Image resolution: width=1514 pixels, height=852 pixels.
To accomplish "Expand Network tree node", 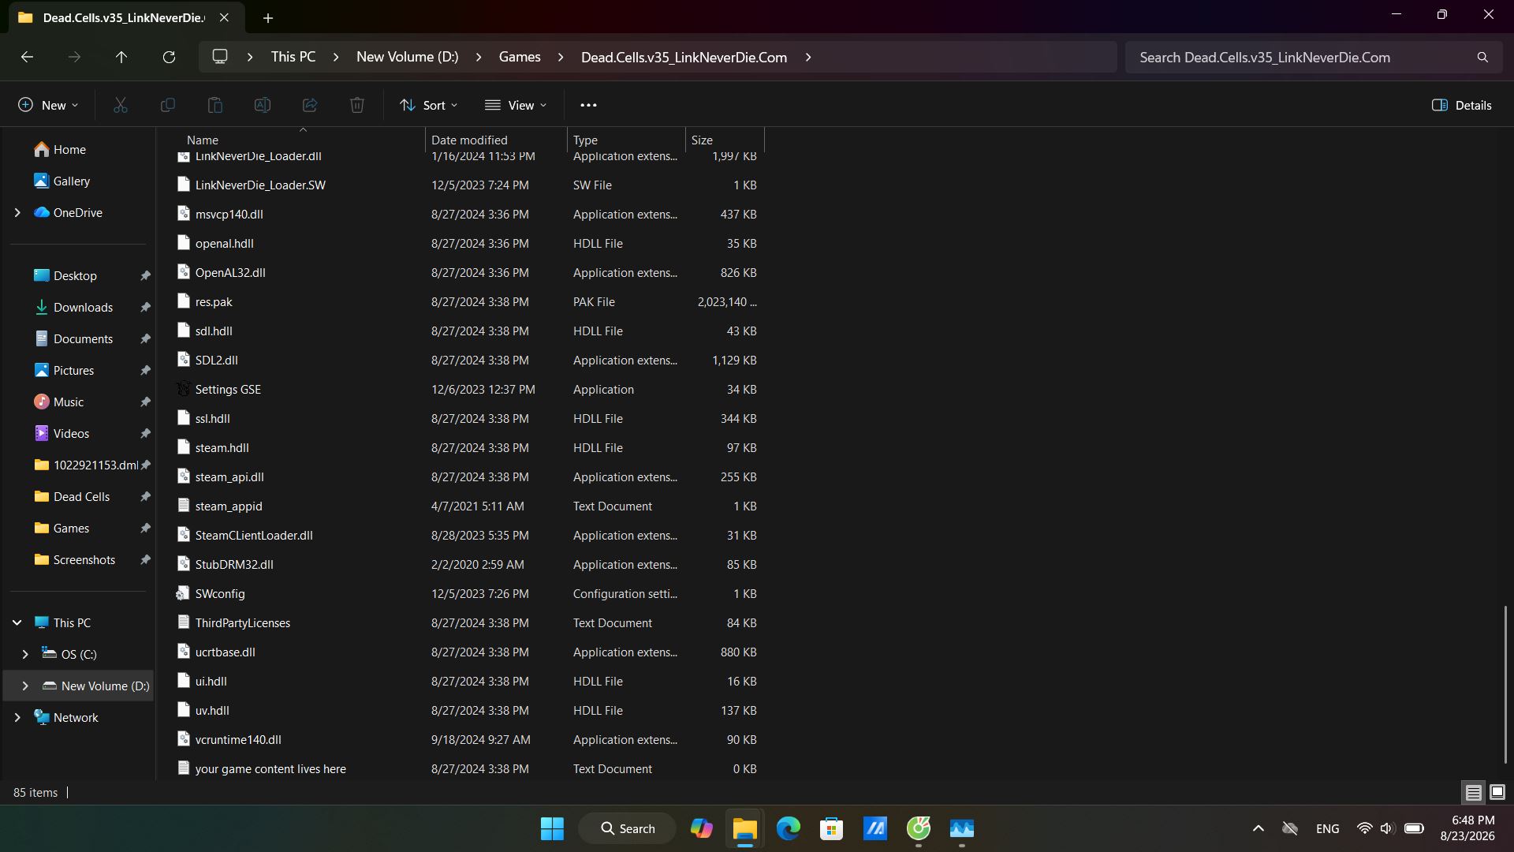I will (17, 718).
